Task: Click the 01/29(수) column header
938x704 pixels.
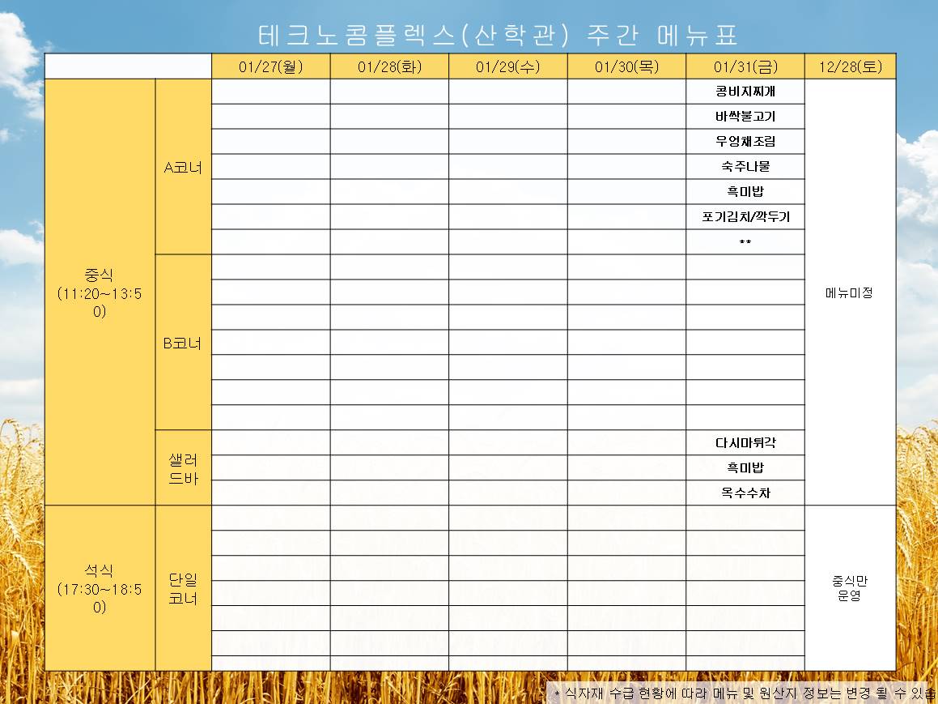Action: coord(508,66)
